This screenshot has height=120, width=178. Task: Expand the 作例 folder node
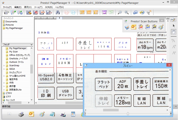[x=4, y=83]
